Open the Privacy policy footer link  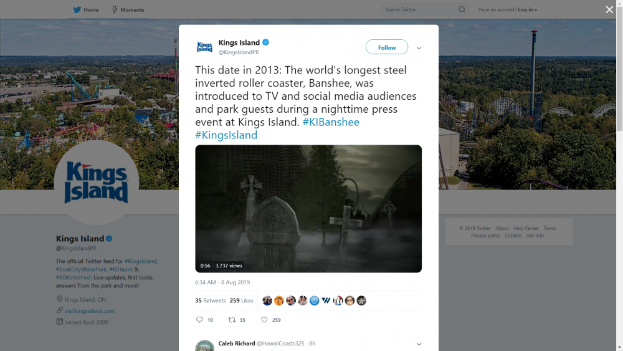[x=485, y=235]
